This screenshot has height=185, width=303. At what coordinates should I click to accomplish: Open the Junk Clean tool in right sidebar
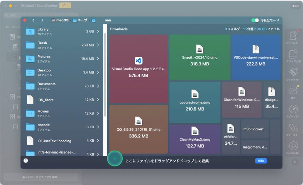click(293, 74)
